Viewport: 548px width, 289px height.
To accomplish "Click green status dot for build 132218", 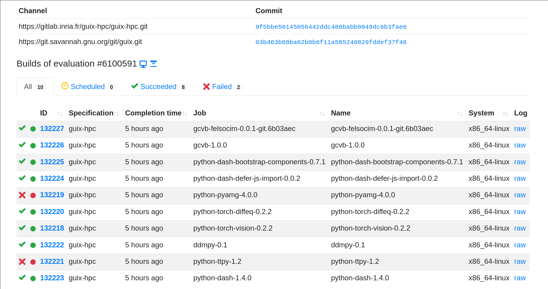I will click(33, 228).
